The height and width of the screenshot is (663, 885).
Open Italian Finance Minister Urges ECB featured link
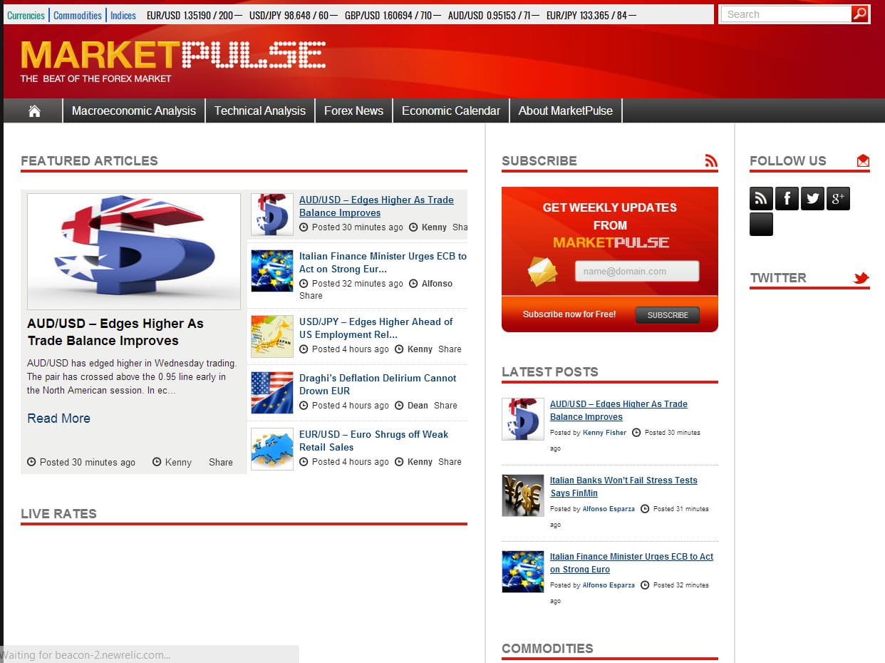(383, 262)
